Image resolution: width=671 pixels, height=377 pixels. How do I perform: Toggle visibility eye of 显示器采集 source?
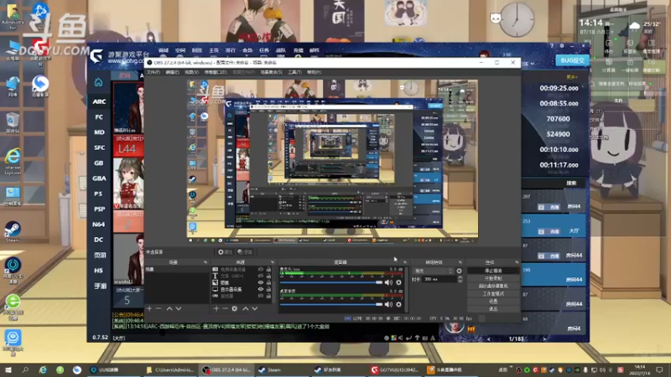tap(260, 289)
